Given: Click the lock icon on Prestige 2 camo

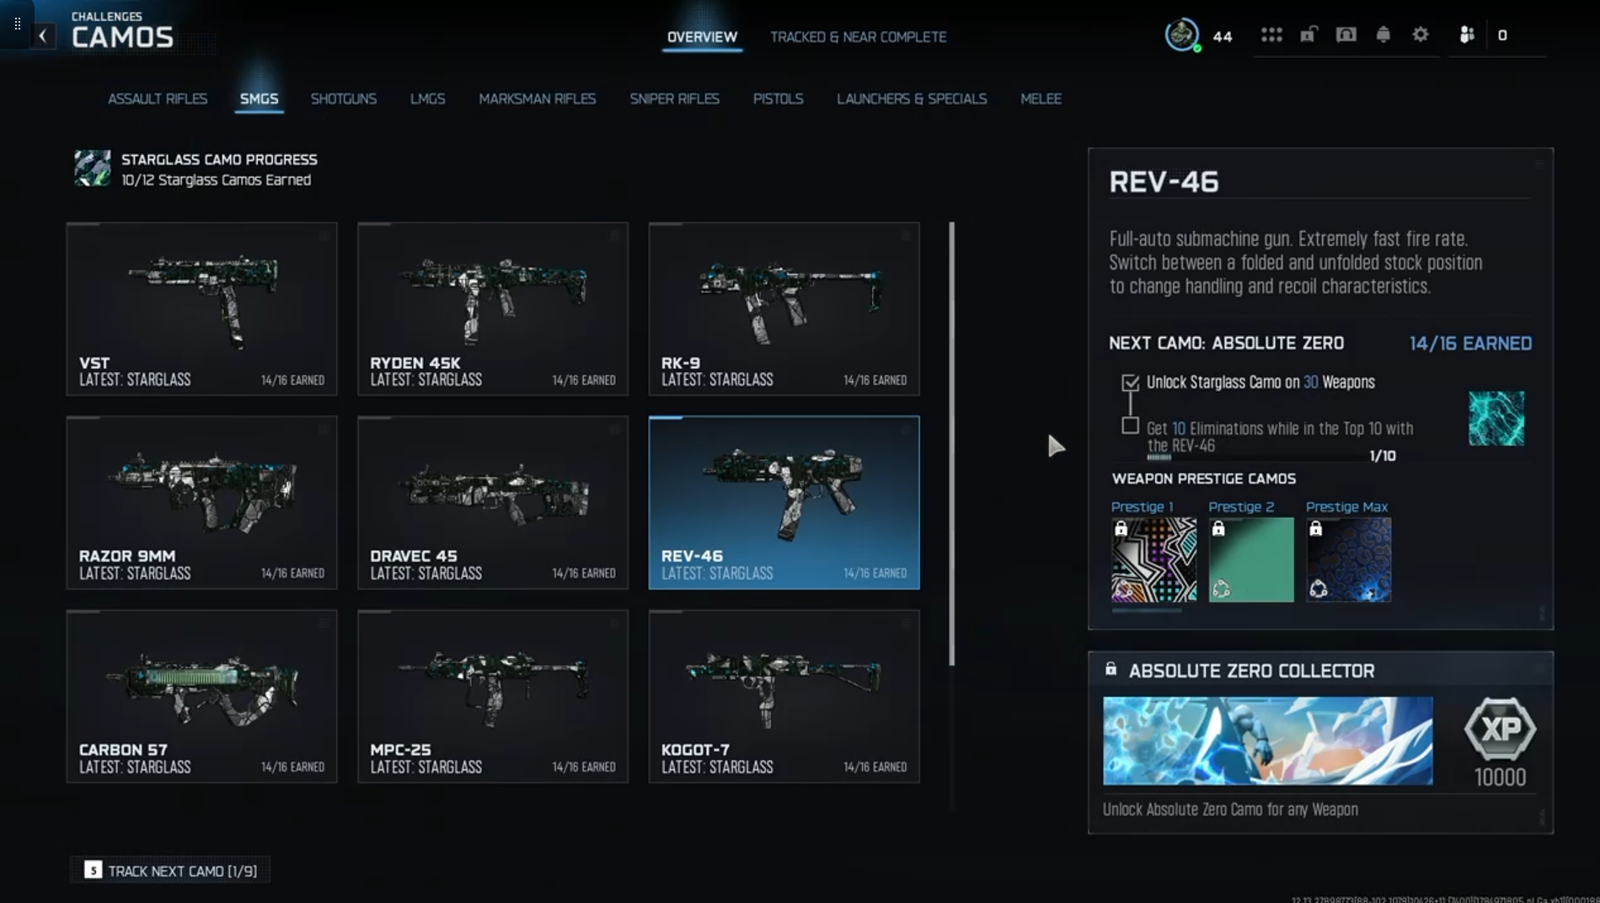Looking at the screenshot, I should (1218, 529).
